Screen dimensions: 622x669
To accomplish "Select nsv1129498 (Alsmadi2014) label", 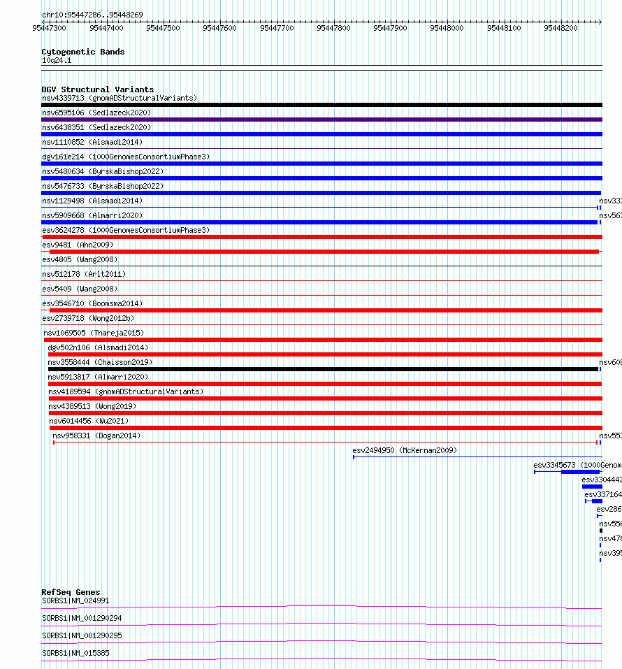I will tap(92, 201).
